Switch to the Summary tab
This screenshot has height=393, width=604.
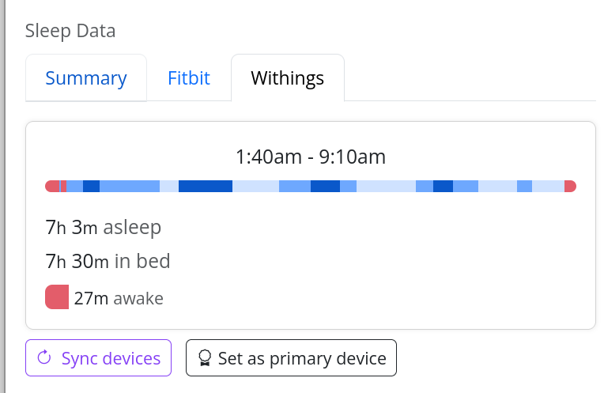click(86, 78)
